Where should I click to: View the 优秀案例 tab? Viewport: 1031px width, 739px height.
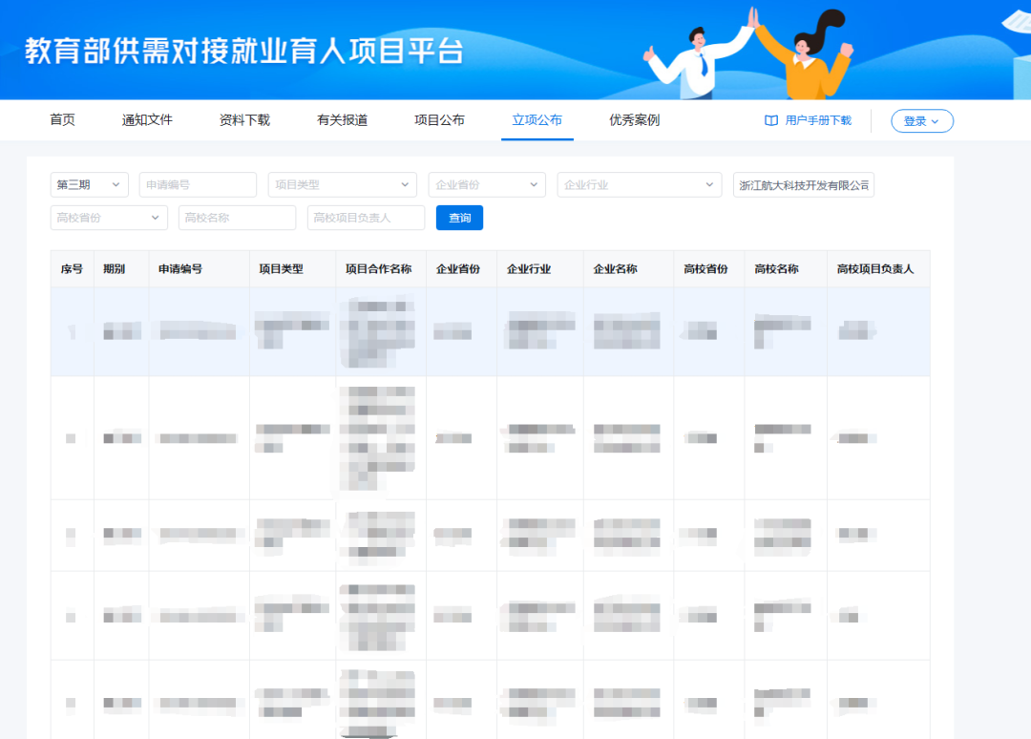click(x=633, y=120)
